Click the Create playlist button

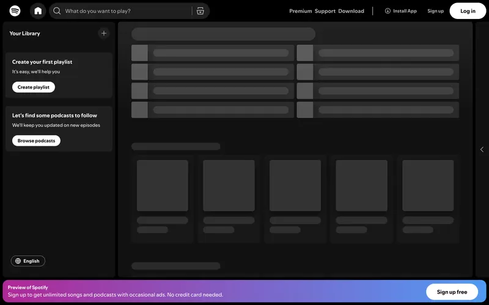tap(34, 87)
